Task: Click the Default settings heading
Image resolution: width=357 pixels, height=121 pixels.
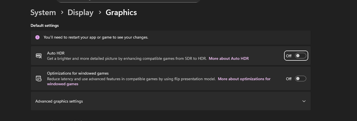Action: pyautogui.click(x=45, y=25)
